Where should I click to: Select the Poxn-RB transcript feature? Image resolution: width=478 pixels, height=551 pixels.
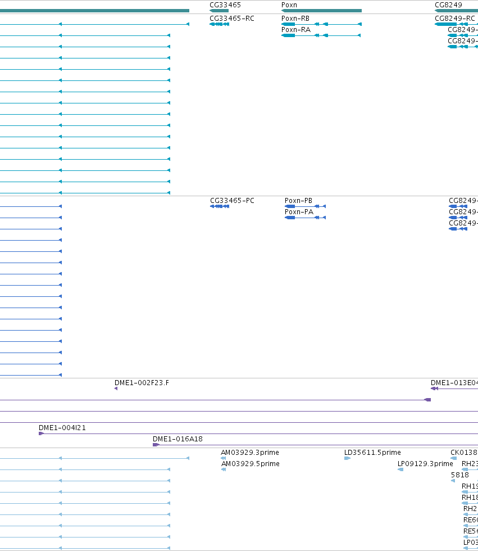pyautogui.click(x=321, y=24)
